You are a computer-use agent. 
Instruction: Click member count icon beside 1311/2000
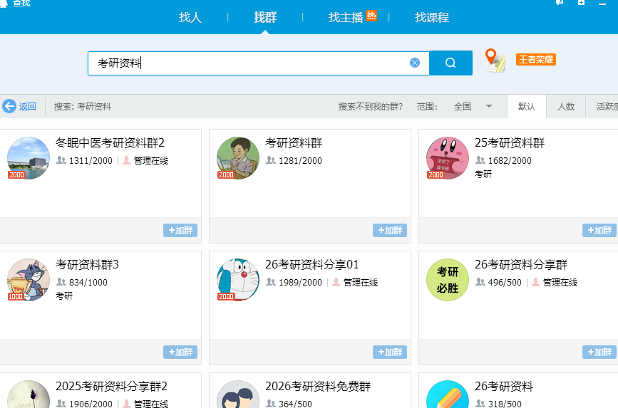[x=61, y=160]
